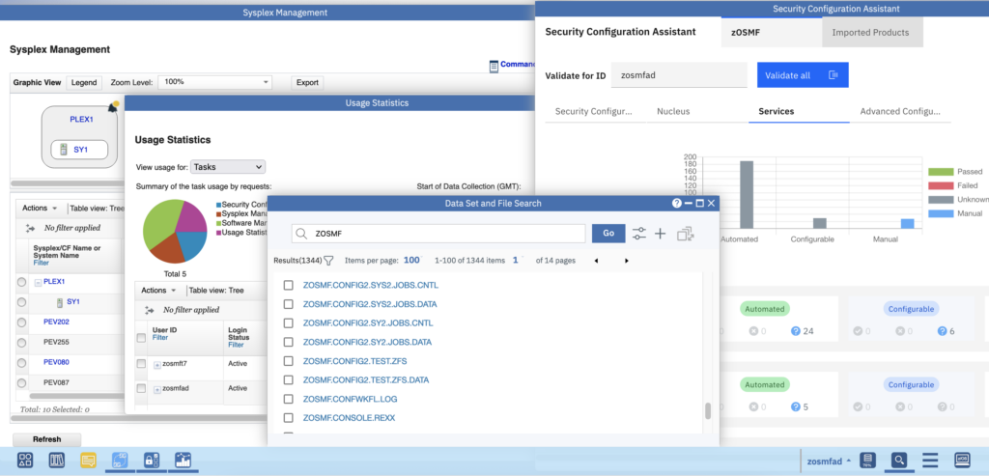989x476 pixels.
Task: Click the search results vertical scrollbar
Action: click(x=708, y=410)
